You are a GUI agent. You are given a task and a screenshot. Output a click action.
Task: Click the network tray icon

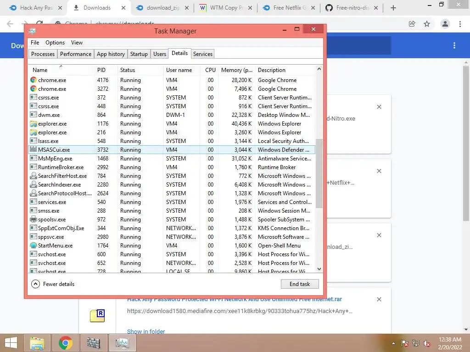click(x=416, y=343)
